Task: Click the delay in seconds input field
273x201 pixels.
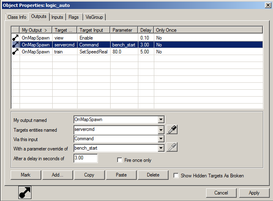Action: 85,158
